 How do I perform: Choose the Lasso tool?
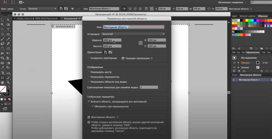click(8, 24)
